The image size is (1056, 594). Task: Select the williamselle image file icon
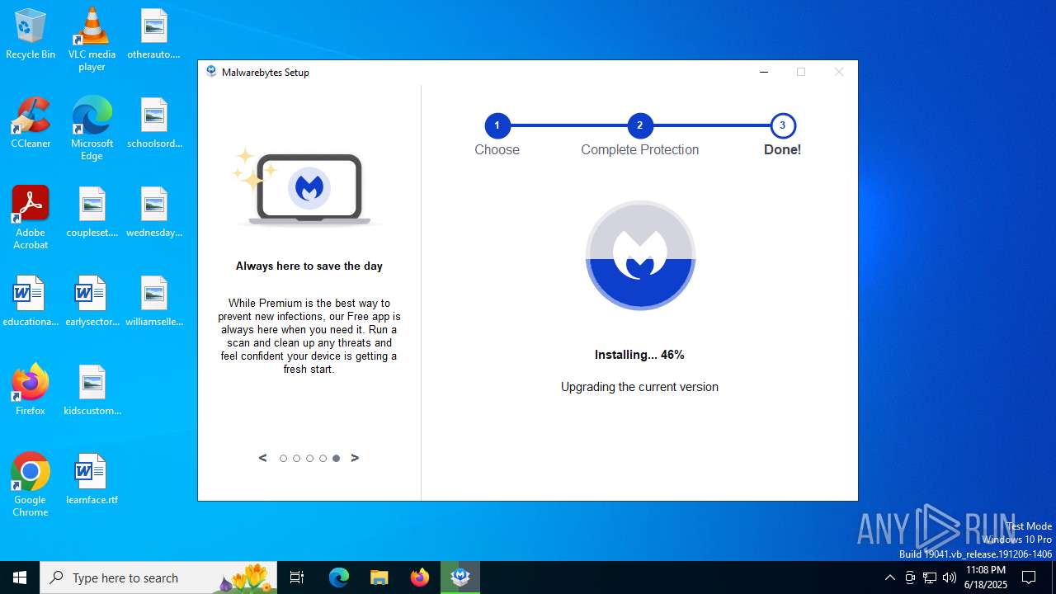point(154,301)
